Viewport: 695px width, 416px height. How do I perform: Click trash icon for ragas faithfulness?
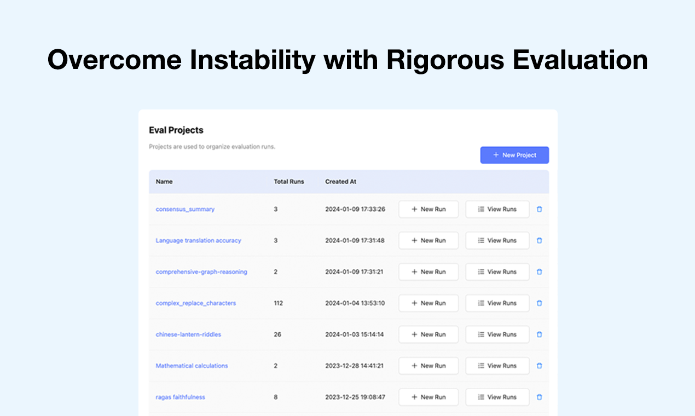(x=539, y=397)
